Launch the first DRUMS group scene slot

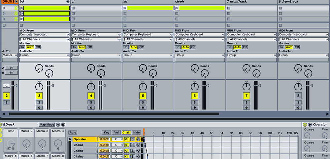pyautogui.click(x=4, y=8)
